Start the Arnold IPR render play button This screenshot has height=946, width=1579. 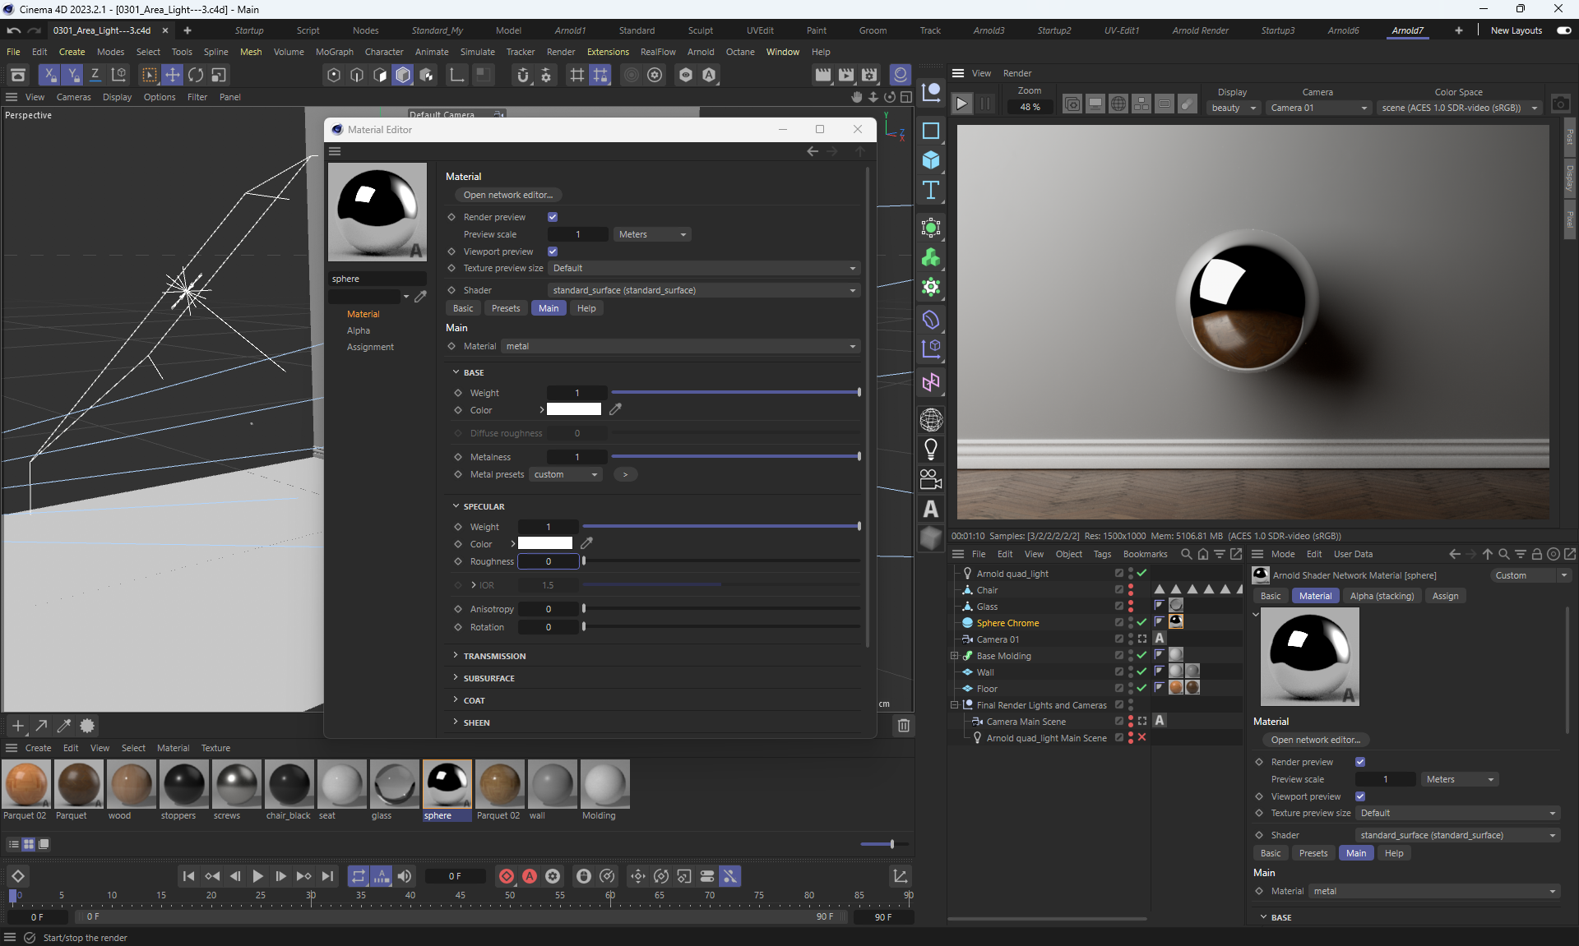pyautogui.click(x=961, y=104)
